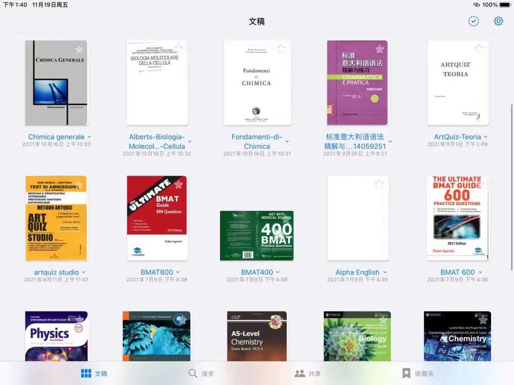Unfavorite the purple Italian grammar book star
This screenshot has height=385, width=514.
point(380,49)
